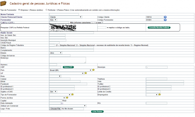Focus the C.N.P.J / C.P.F. input field
The image size is (195, 117).
click(59, 23)
